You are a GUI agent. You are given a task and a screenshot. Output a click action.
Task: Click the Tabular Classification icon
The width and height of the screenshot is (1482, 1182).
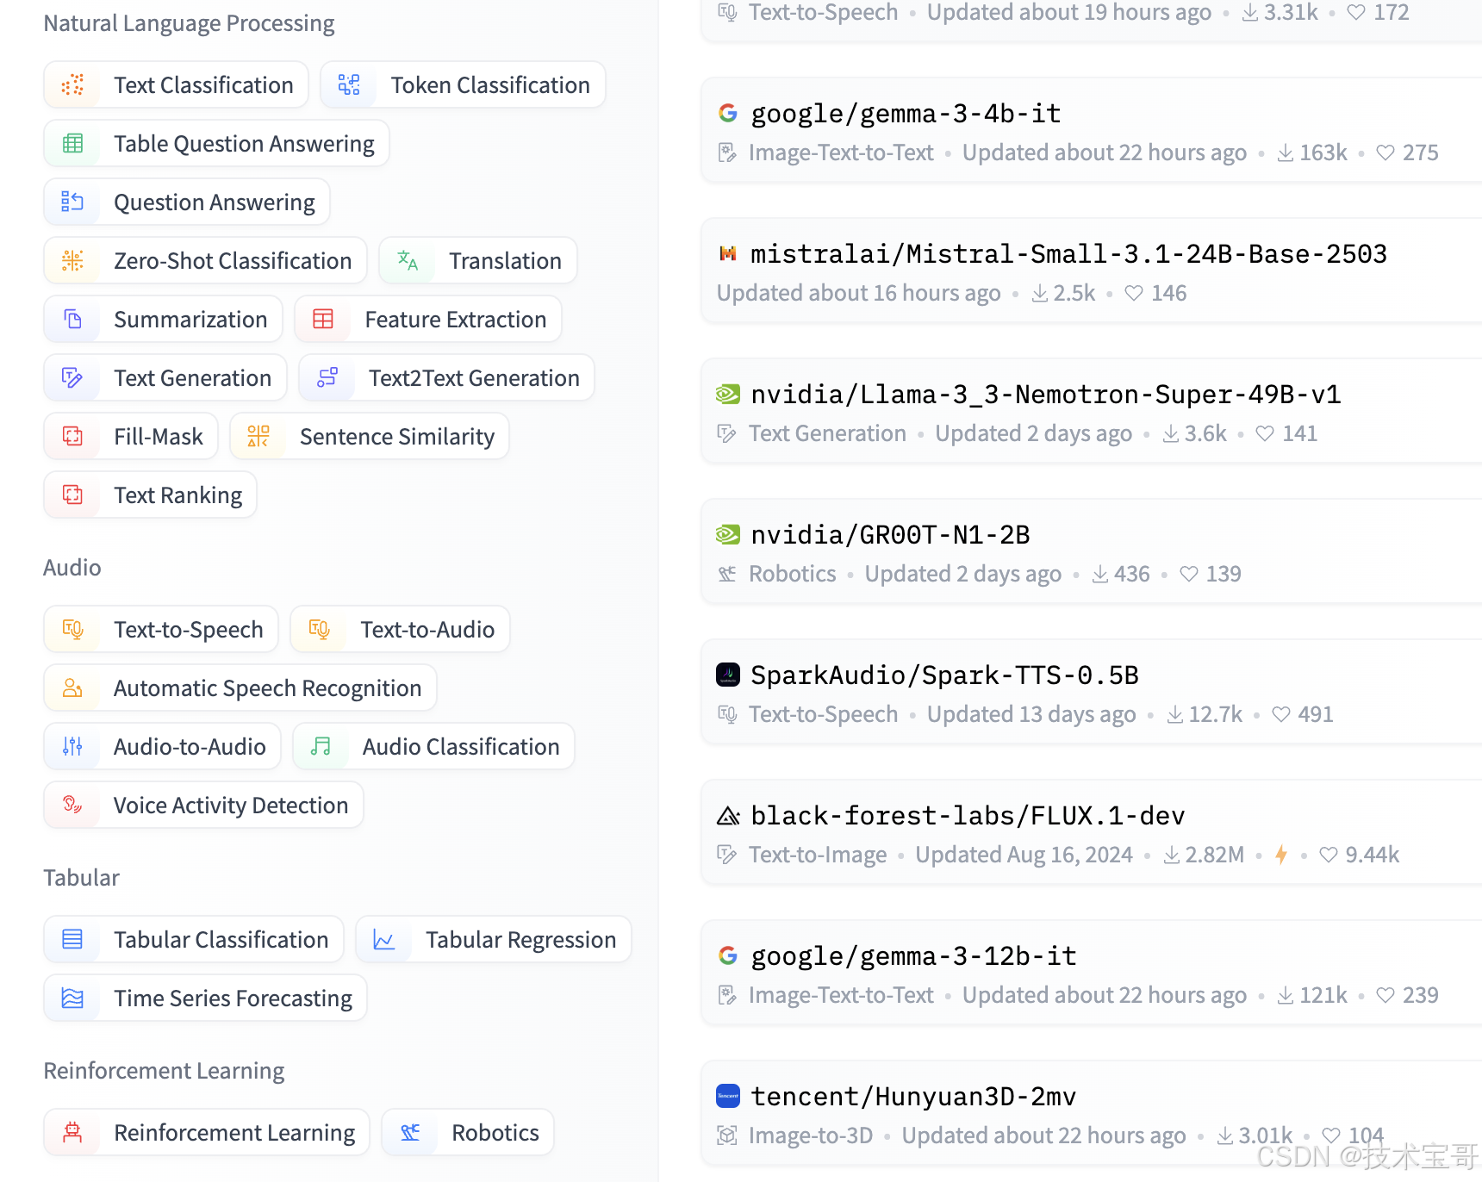[73, 939]
